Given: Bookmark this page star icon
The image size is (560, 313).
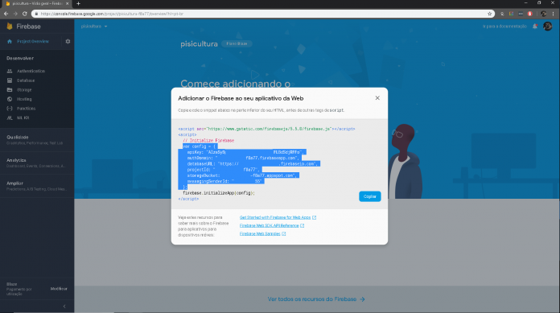Looking at the screenshot, I should [489, 14].
